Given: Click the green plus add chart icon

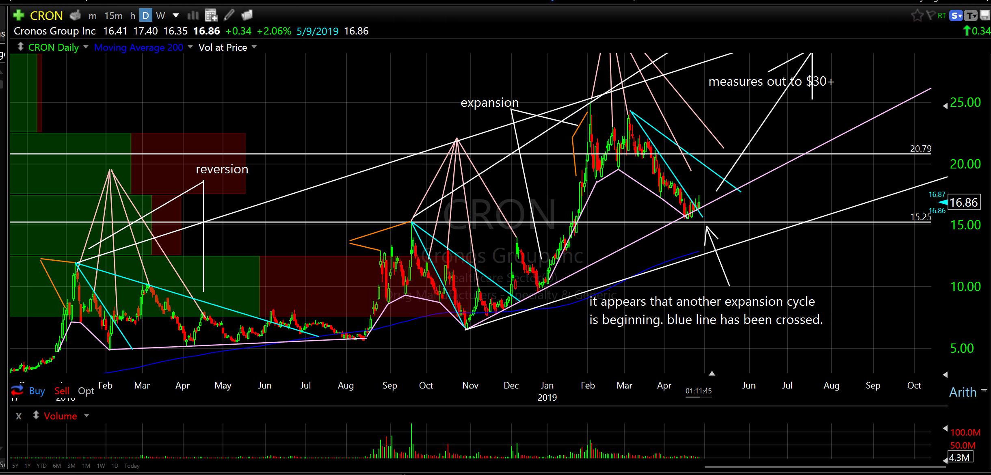Looking at the screenshot, I should [x=18, y=15].
